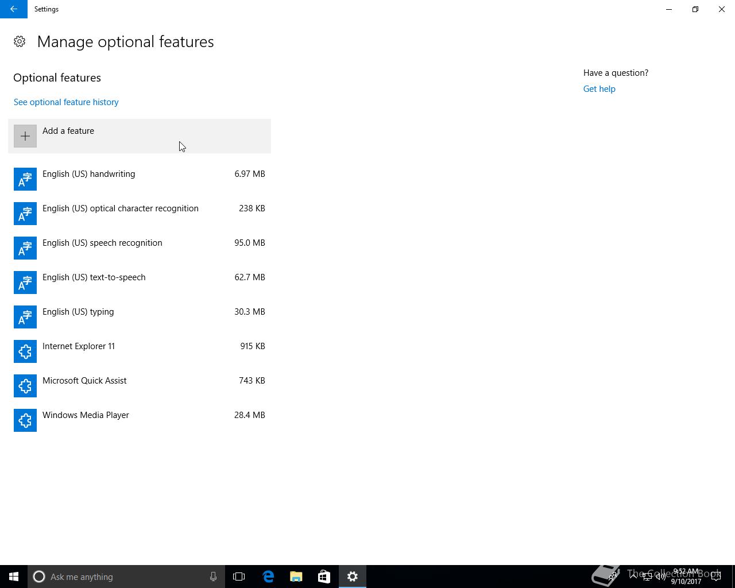735x588 pixels.
Task: Select English (US) handwriting entry
Action: 140,179
